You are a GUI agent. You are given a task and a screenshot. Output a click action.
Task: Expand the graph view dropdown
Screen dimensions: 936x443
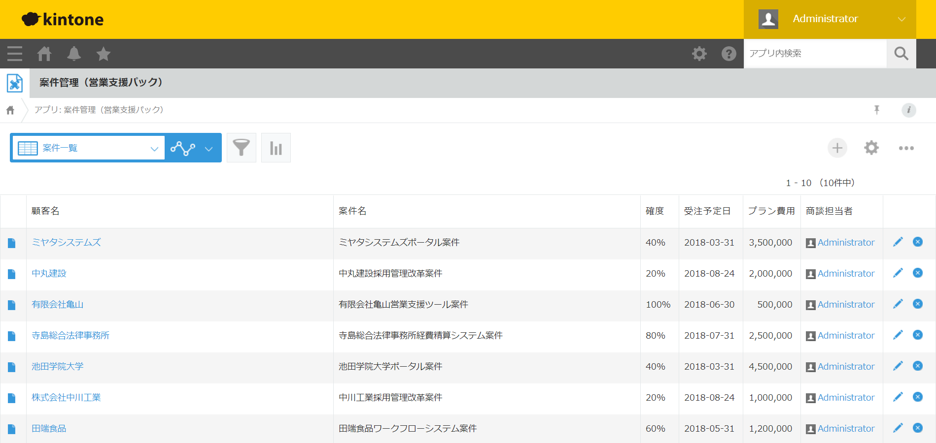pyautogui.click(x=193, y=148)
